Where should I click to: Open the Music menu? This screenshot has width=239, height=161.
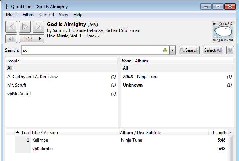[x=12, y=15]
